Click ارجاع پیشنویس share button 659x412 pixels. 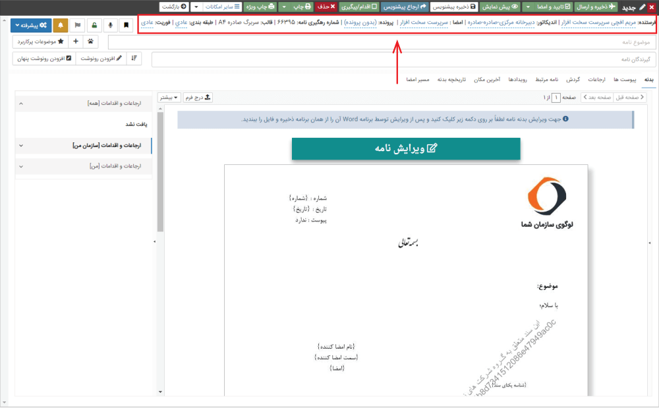click(x=405, y=7)
